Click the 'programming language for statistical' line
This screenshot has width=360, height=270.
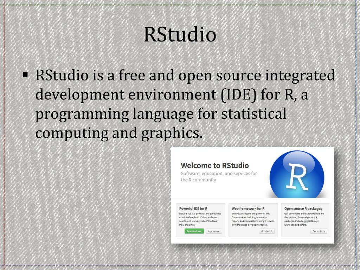(161, 114)
